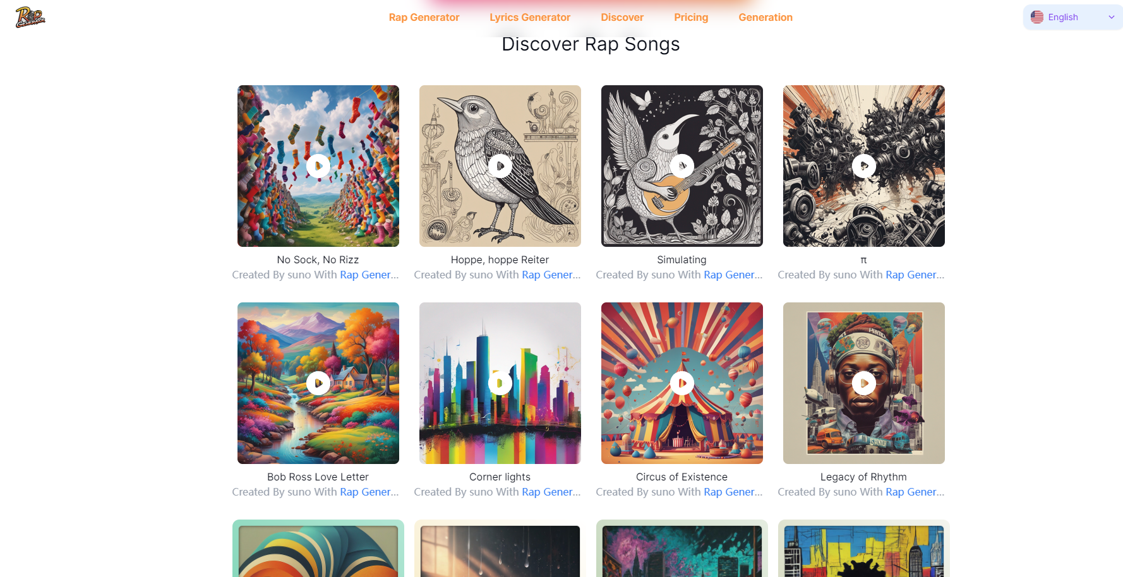Play the "Corner lights" song
This screenshot has height=577, width=1123.
pyautogui.click(x=500, y=383)
